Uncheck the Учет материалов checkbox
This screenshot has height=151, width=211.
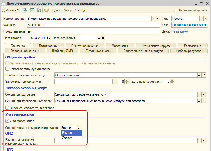tap(7, 121)
